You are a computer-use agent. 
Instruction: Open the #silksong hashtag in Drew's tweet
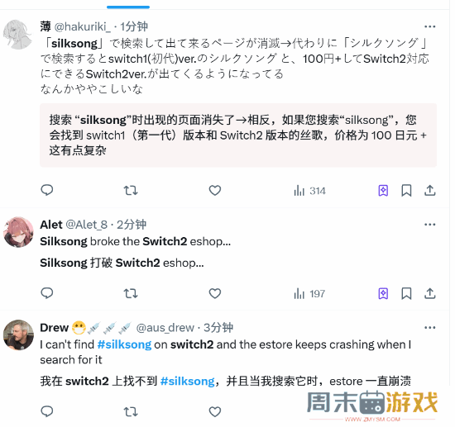(x=124, y=344)
